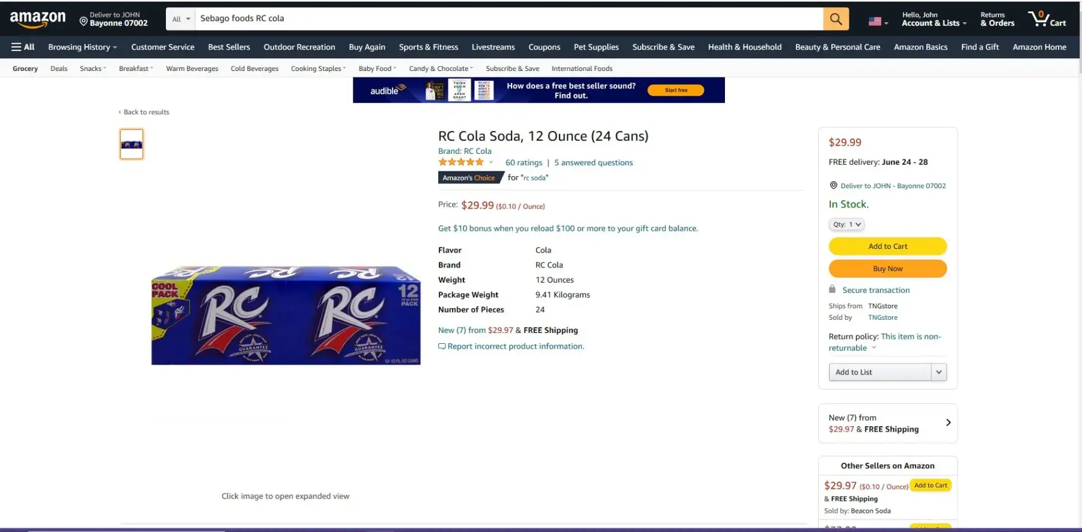Click the Amazon logo
1082x532 pixels.
click(38, 19)
